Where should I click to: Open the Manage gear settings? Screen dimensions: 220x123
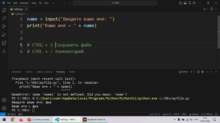click(4, 108)
